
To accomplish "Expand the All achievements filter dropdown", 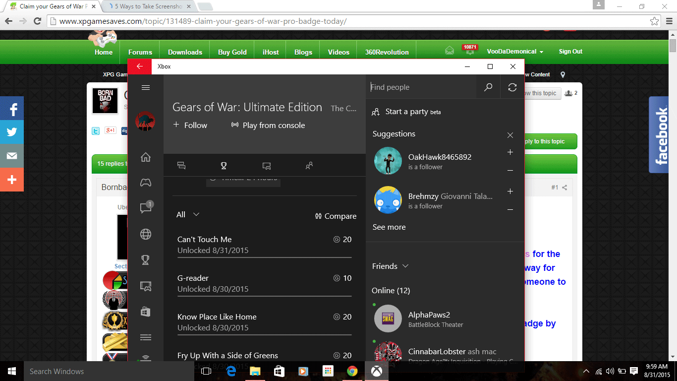I will pyautogui.click(x=188, y=214).
